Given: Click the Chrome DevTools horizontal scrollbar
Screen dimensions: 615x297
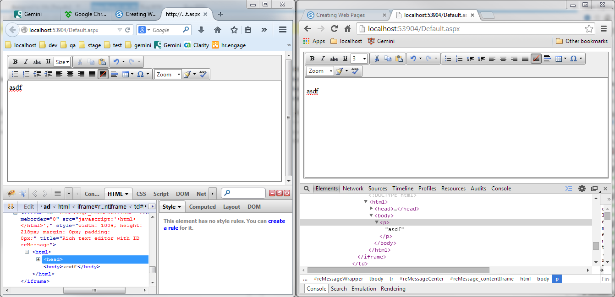Looking at the screenshot, I should click(398, 270).
